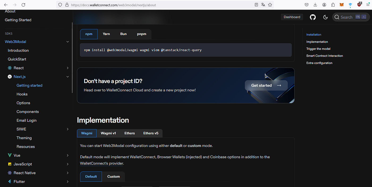Show site security padlock info
The width and height of the screenshot is (372, 187).
[x=67, y=5]
